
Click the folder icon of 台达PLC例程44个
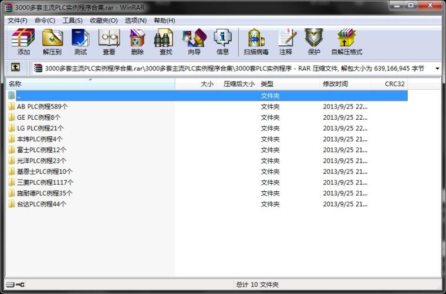click(12, 204)
